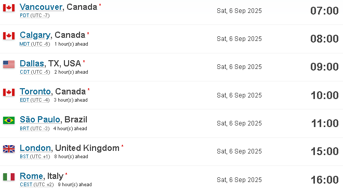Open the London city link
This screenshot has width=343, height=195.
[x=35, y=148]
